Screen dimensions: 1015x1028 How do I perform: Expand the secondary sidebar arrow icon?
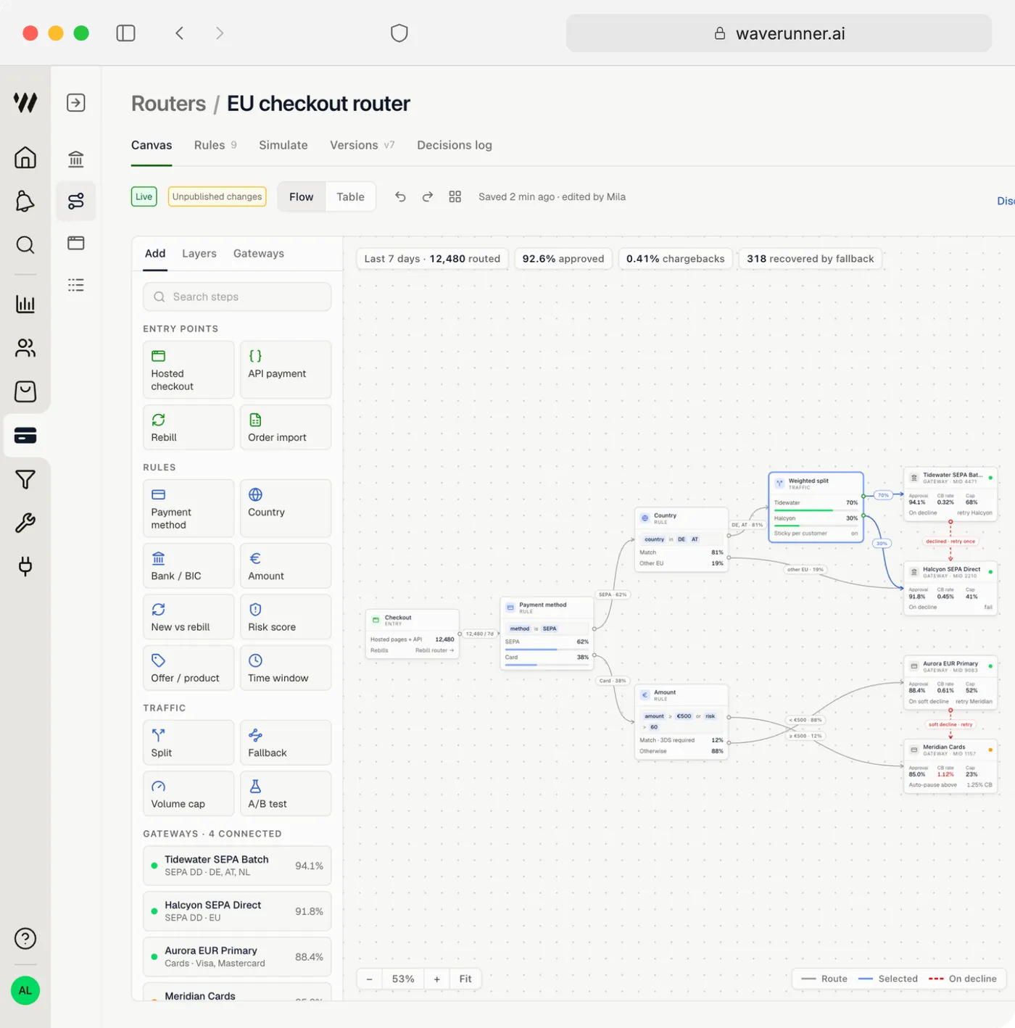[76, 102]
